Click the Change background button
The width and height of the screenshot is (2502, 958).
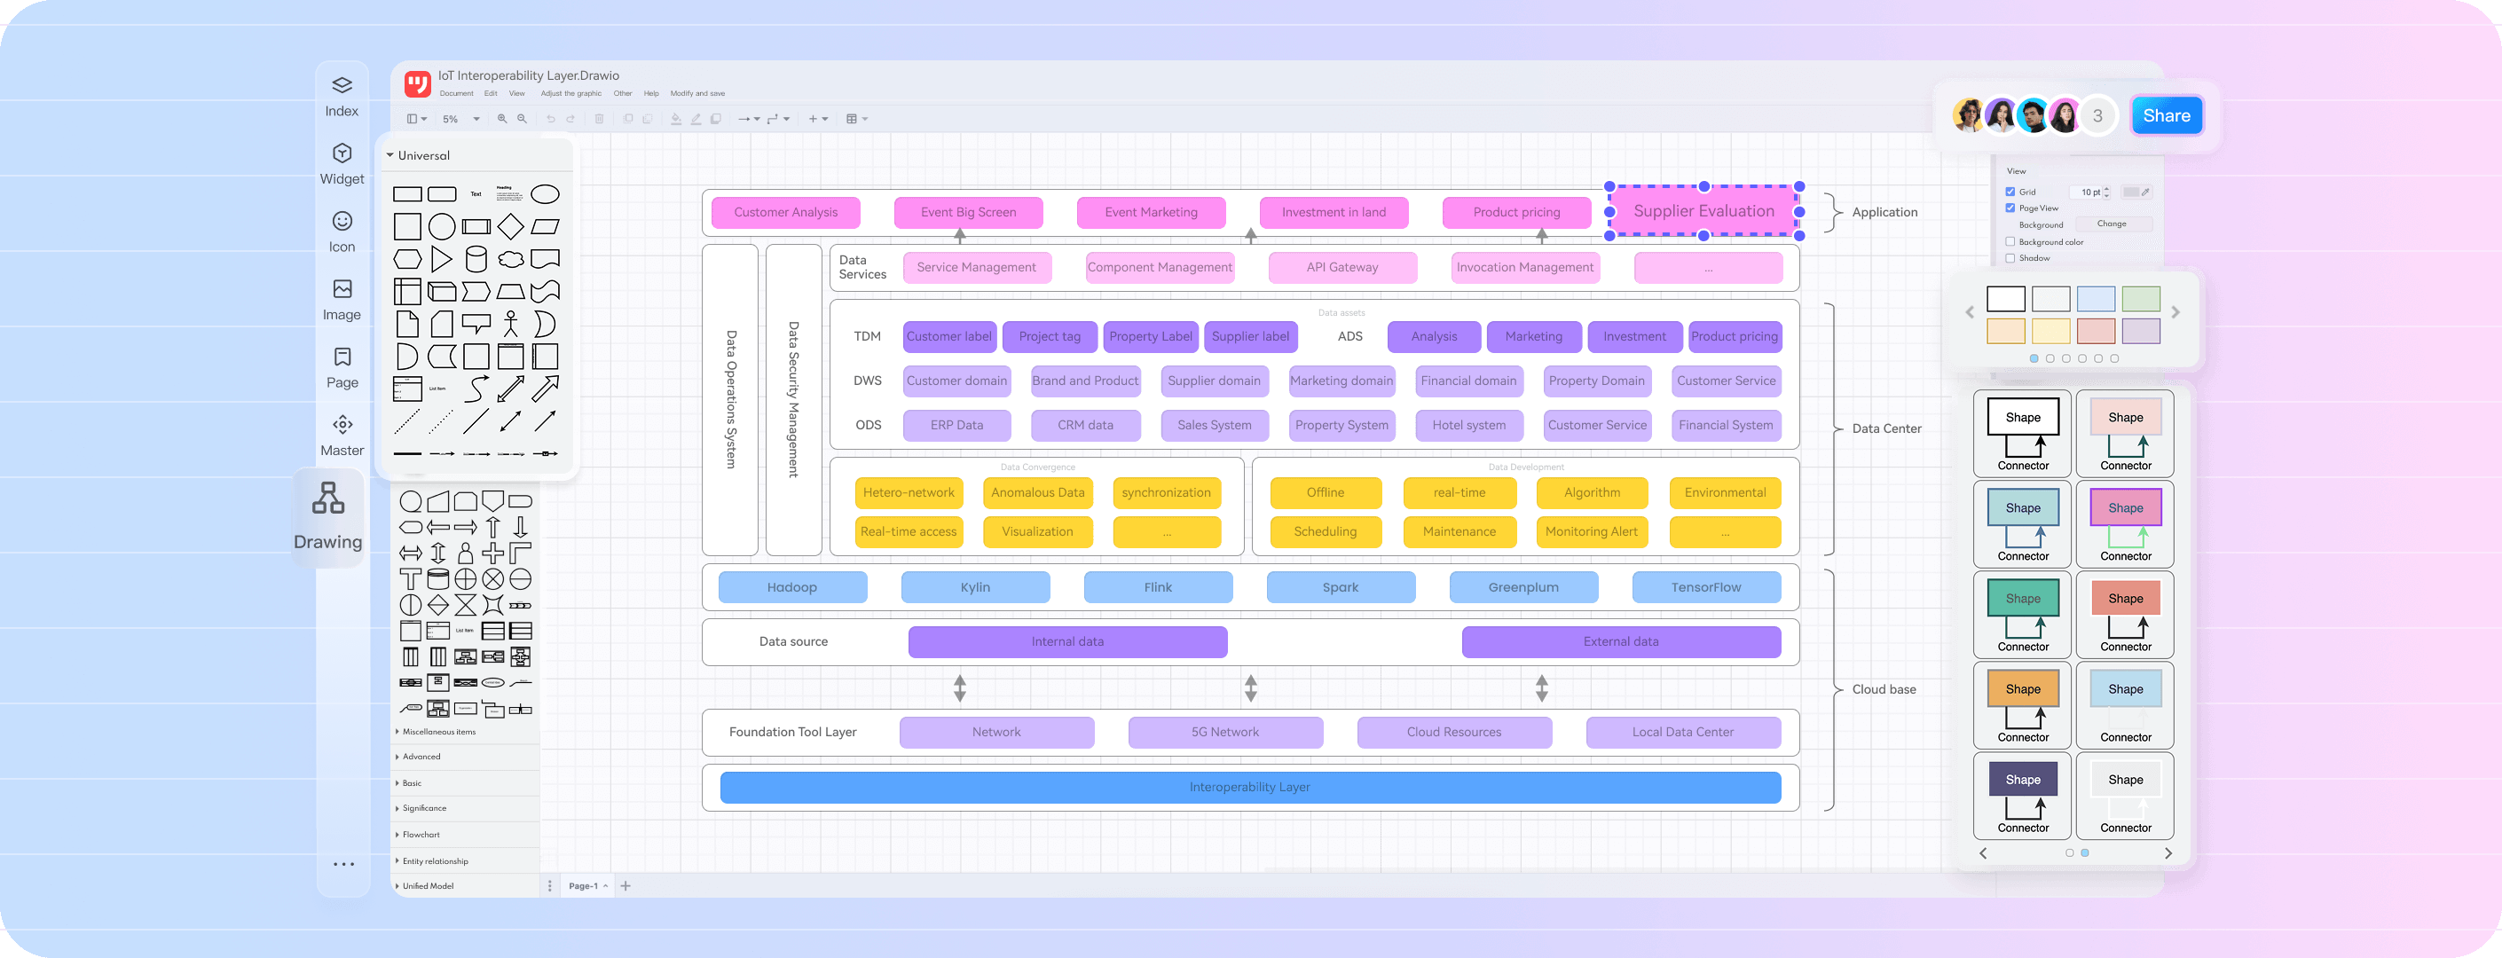point(2112,224)
